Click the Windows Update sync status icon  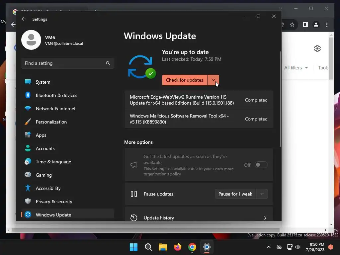click(x=142, y=67)
